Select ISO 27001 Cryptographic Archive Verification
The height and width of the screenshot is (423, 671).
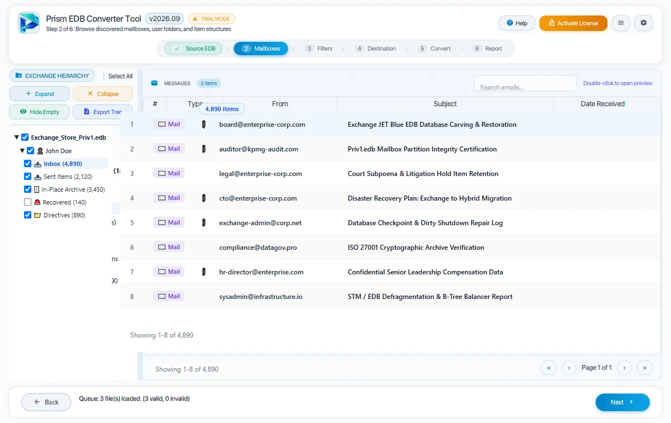pos(416,248)
